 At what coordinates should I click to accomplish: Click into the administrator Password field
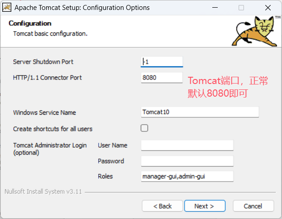pos(187,161)
